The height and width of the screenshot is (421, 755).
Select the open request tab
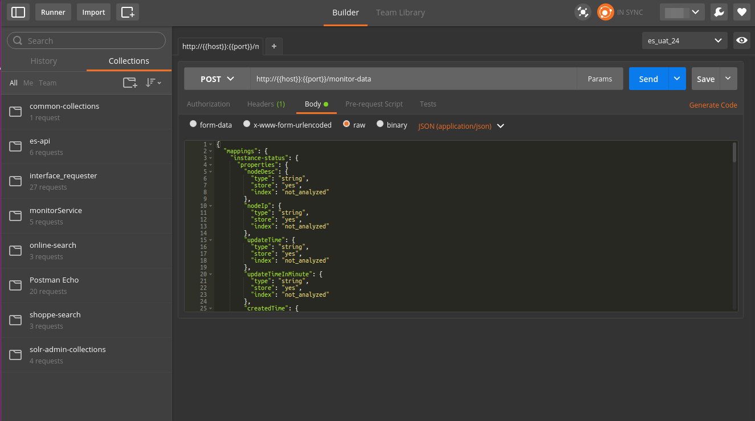[221, 46]
